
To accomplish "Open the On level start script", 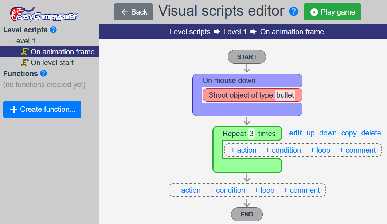I will point(52,63).
